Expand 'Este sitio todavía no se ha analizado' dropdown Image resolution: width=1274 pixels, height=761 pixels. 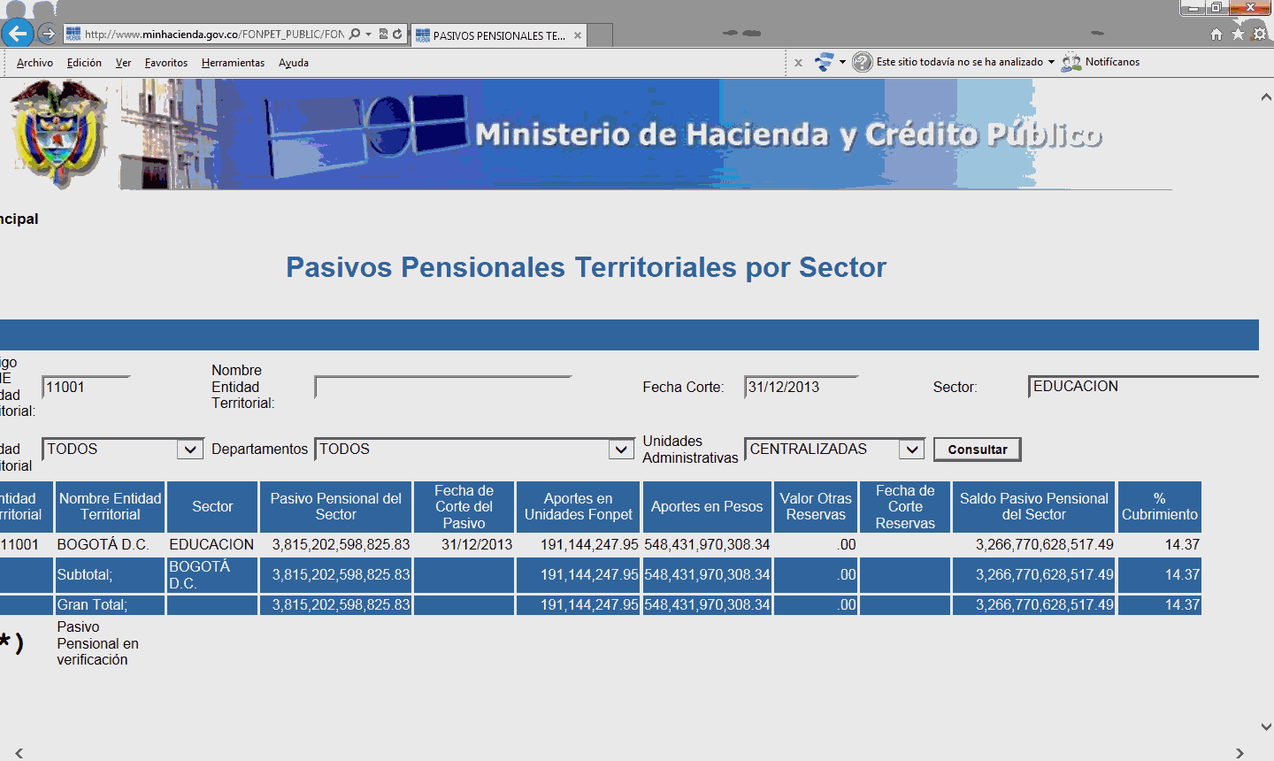1051,62
